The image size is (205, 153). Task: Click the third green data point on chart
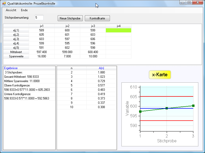tap(193, 106)
